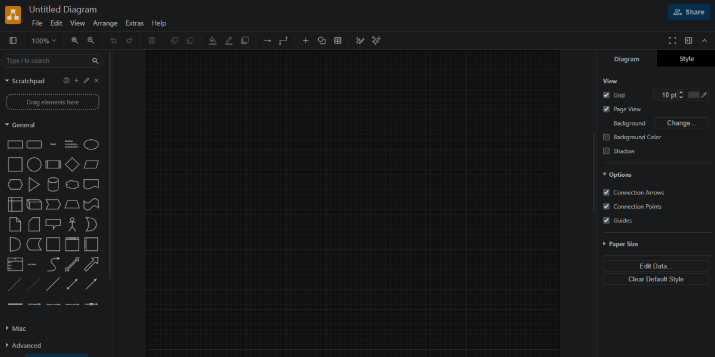Select the Zoom In tool
715x357 pixels.
point(74,40)
